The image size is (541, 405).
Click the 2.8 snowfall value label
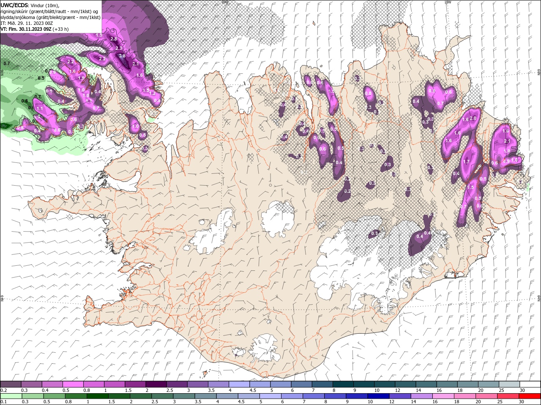pyautogui.click(x=113, y=39)
